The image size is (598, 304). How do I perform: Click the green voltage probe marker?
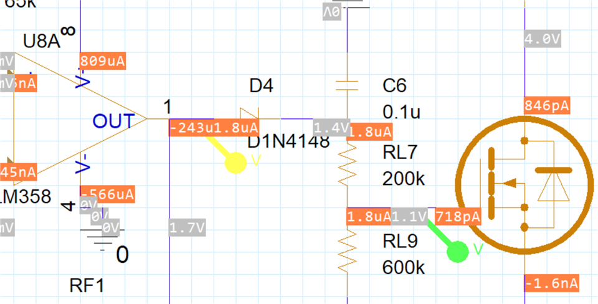point(458,251)
